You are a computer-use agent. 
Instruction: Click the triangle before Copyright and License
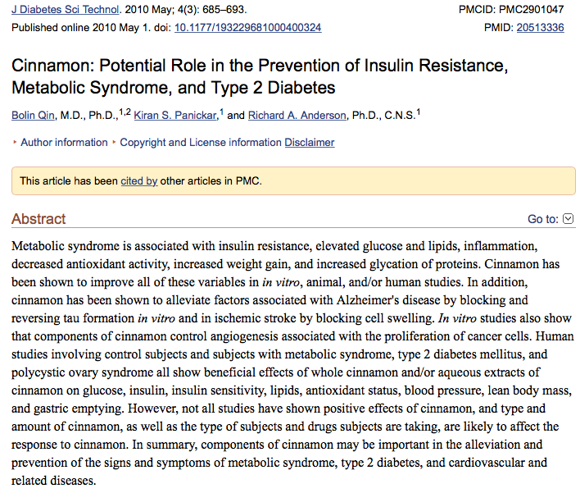114,143
